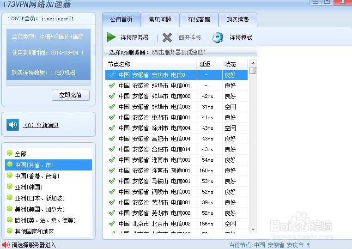Select 欧洲[英、法、意、德等] region
Viewport: 352px width, 249px height.
pyautogui.click(x=49, y=220)
